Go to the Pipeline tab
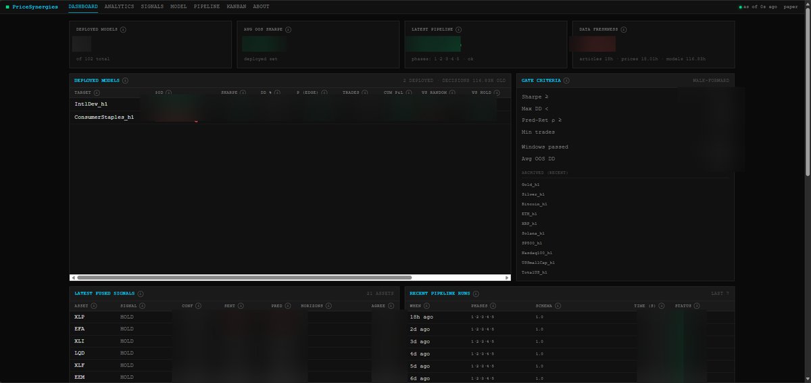 207,6
